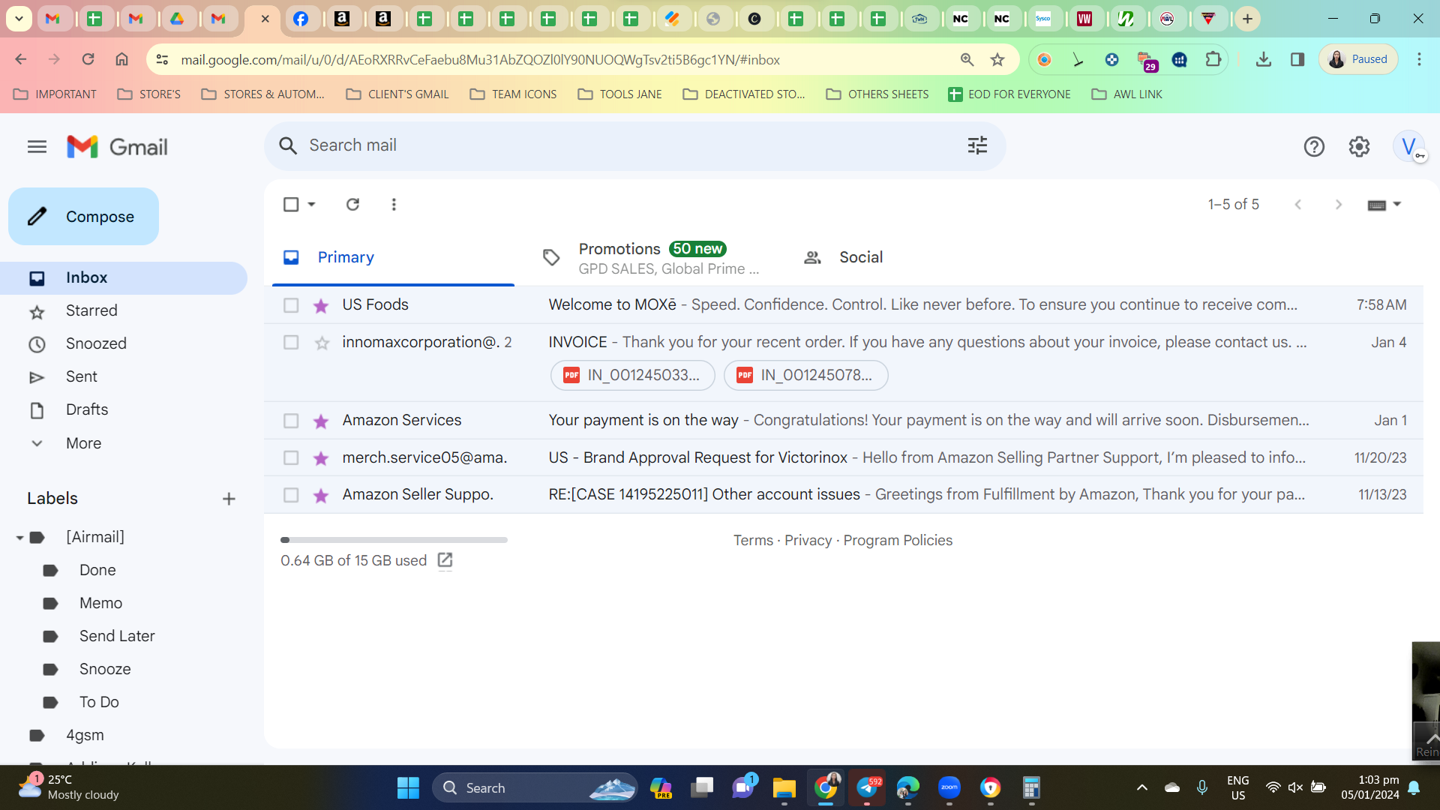Viewport: 1440px width, 810px height.
Task: Go to older emails page arrow
Action: tap(1339, 204)
